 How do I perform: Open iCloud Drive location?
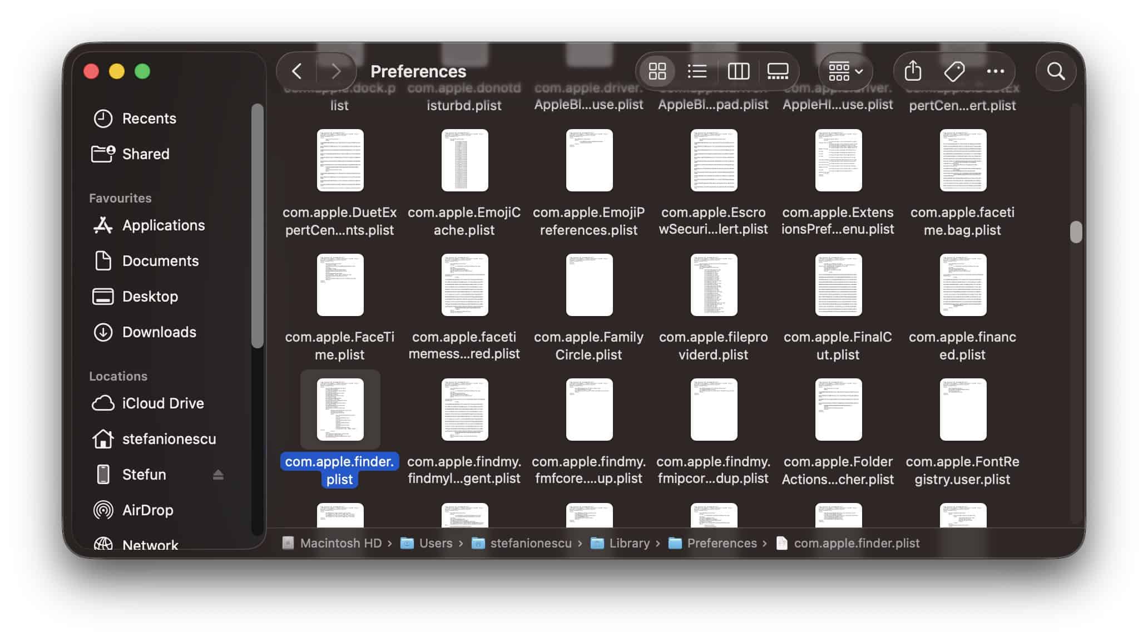coord(163,403)
